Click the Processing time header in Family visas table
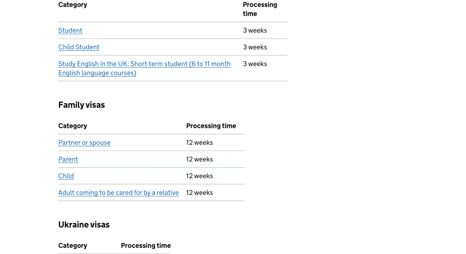The width and height of the screenshot is (466, 254). pyautogui.click(x=211, y=126)
